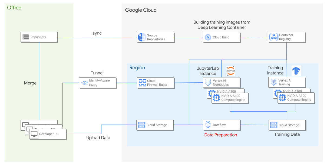Click the Source Repositories icon

(142, 37)
